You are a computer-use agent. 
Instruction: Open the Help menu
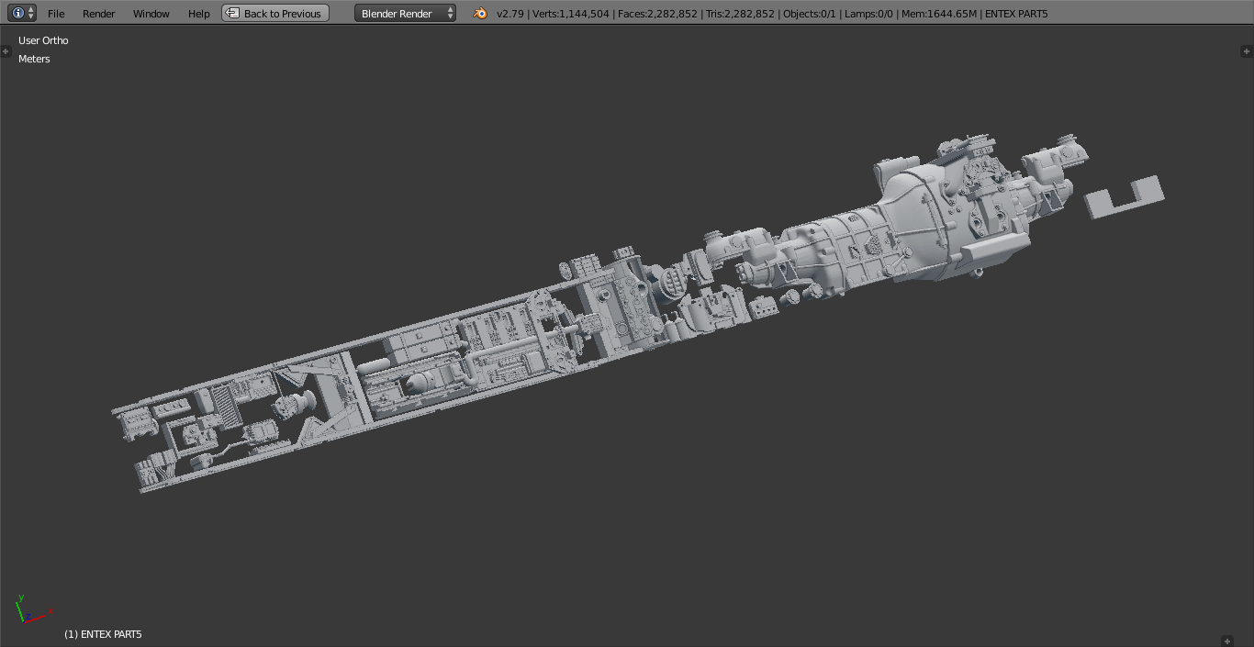[199, 14]
